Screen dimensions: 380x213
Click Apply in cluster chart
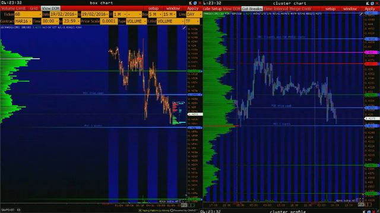click(x=370, y=9)
